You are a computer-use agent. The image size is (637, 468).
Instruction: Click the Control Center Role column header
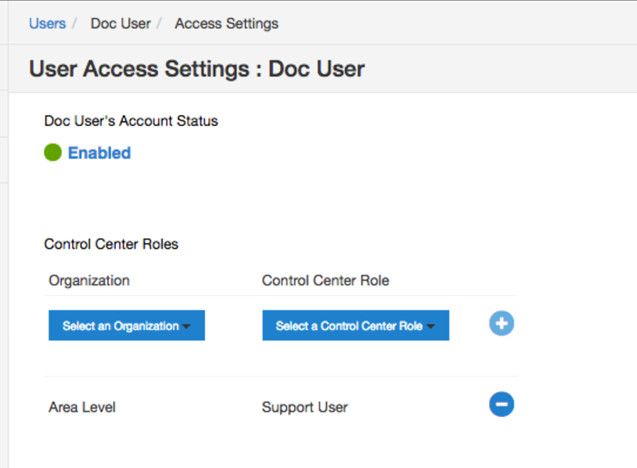tap(326, 280)
